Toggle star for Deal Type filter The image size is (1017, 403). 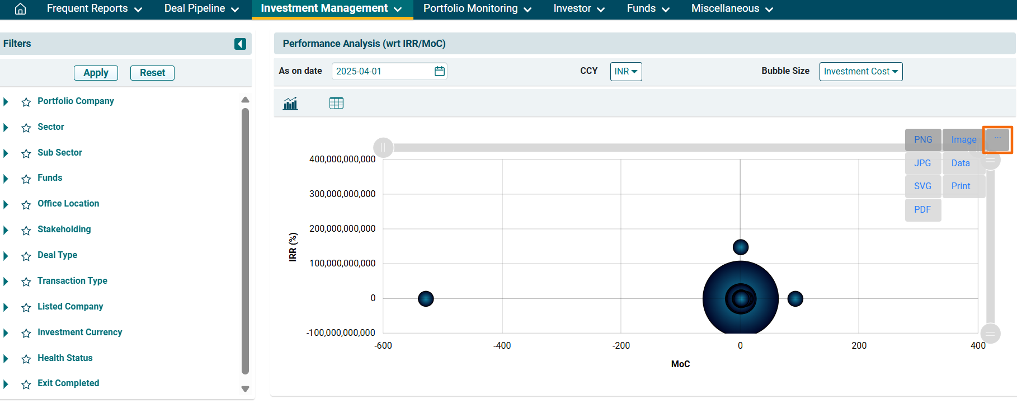(26, 256)
